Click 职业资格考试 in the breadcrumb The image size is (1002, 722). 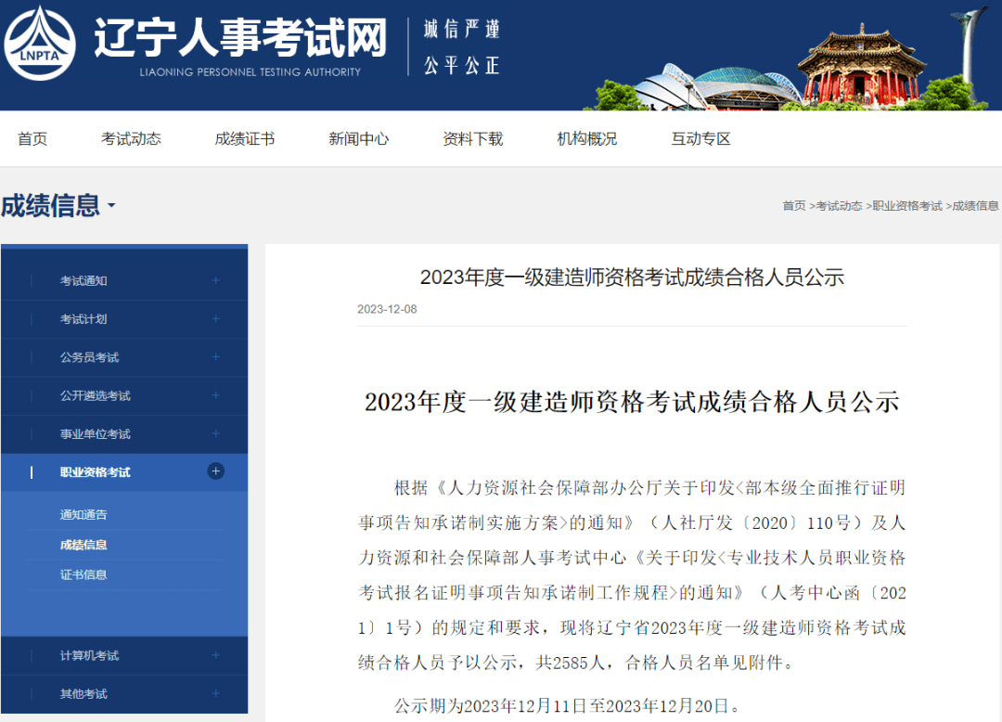[x=907, y=206]
